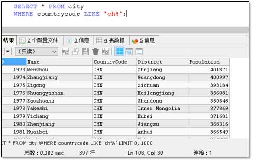The width and height of the screenshot is (253, 161).
Task: Click the SELECT keyword in the editor
Action: pos(25,6)
